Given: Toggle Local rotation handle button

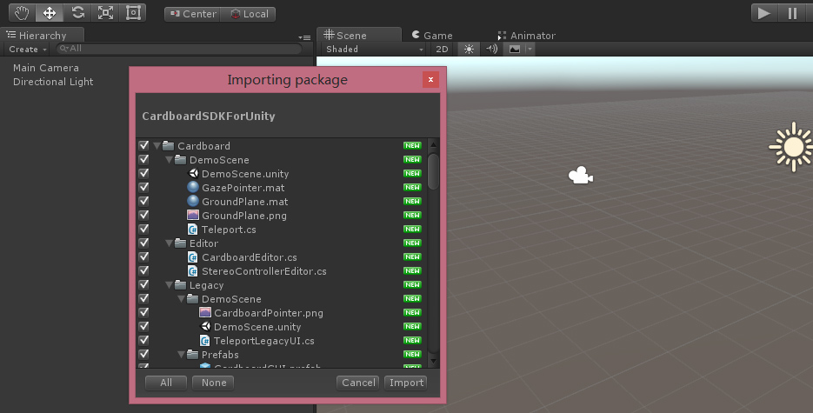Looking at the screenshot, I should pos(249,14).
